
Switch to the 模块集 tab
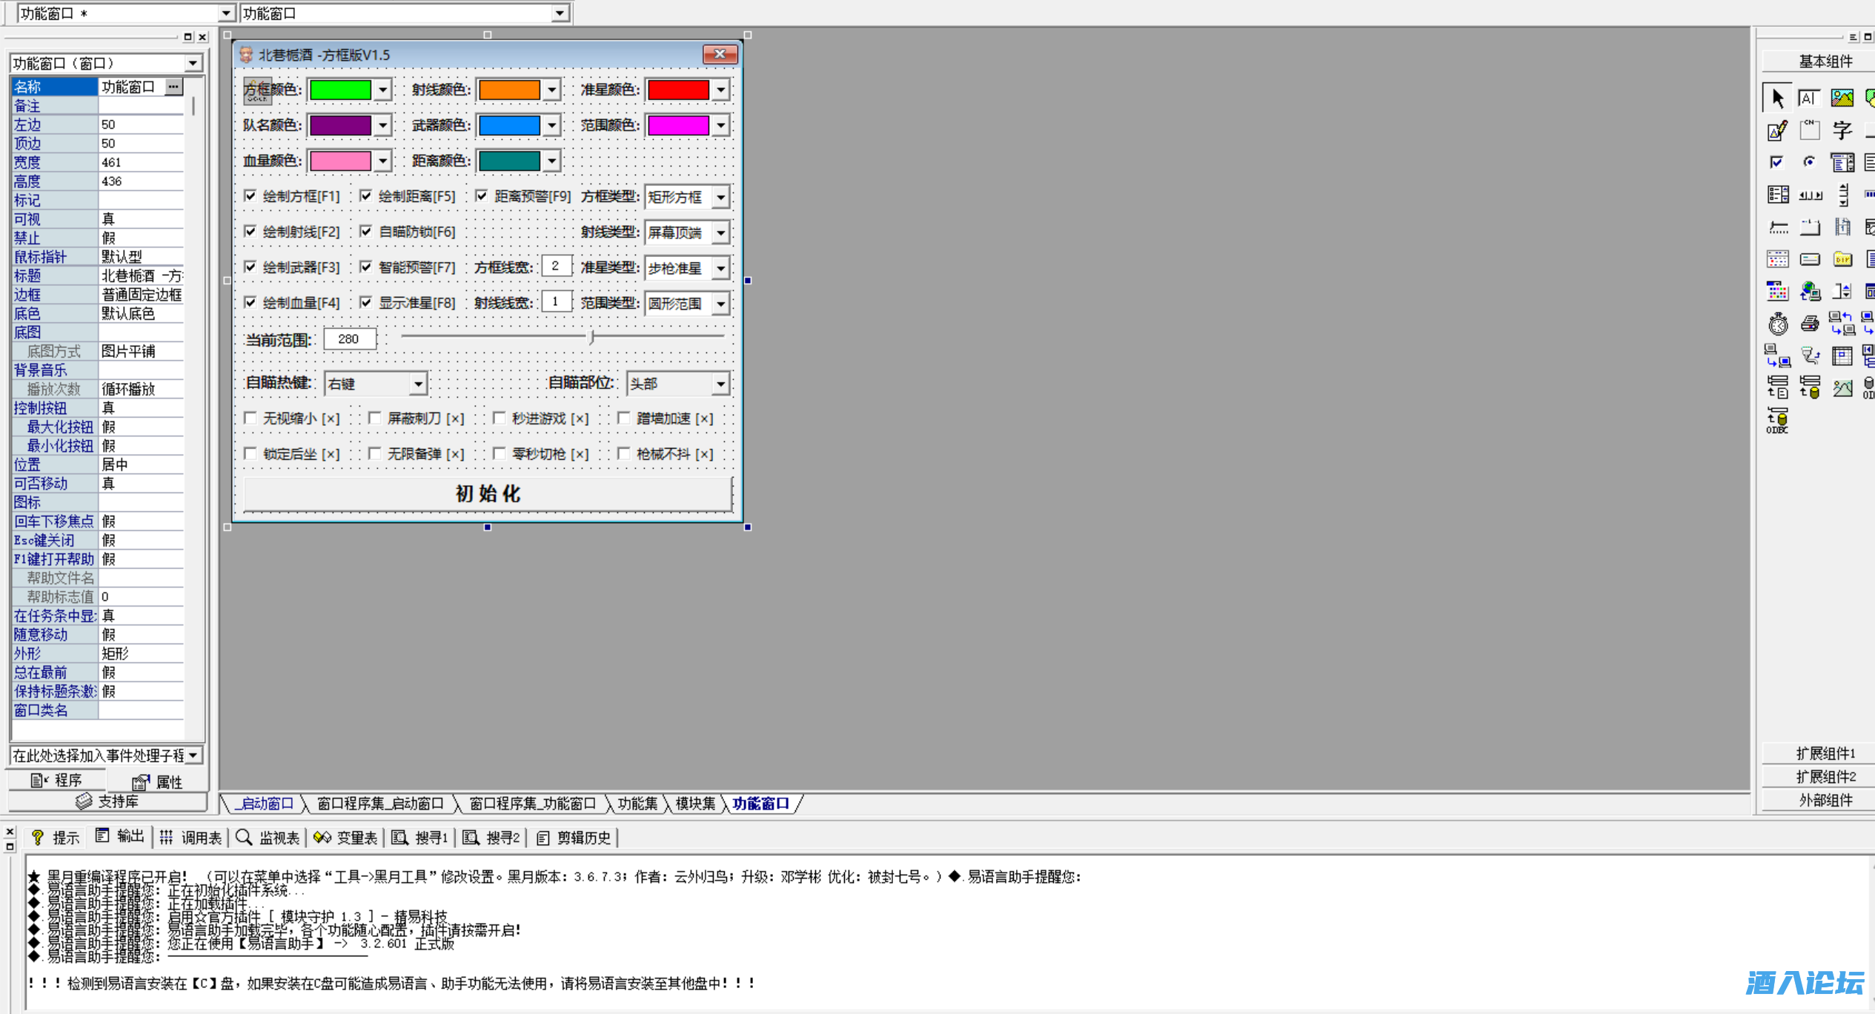[x=694, y=803]
